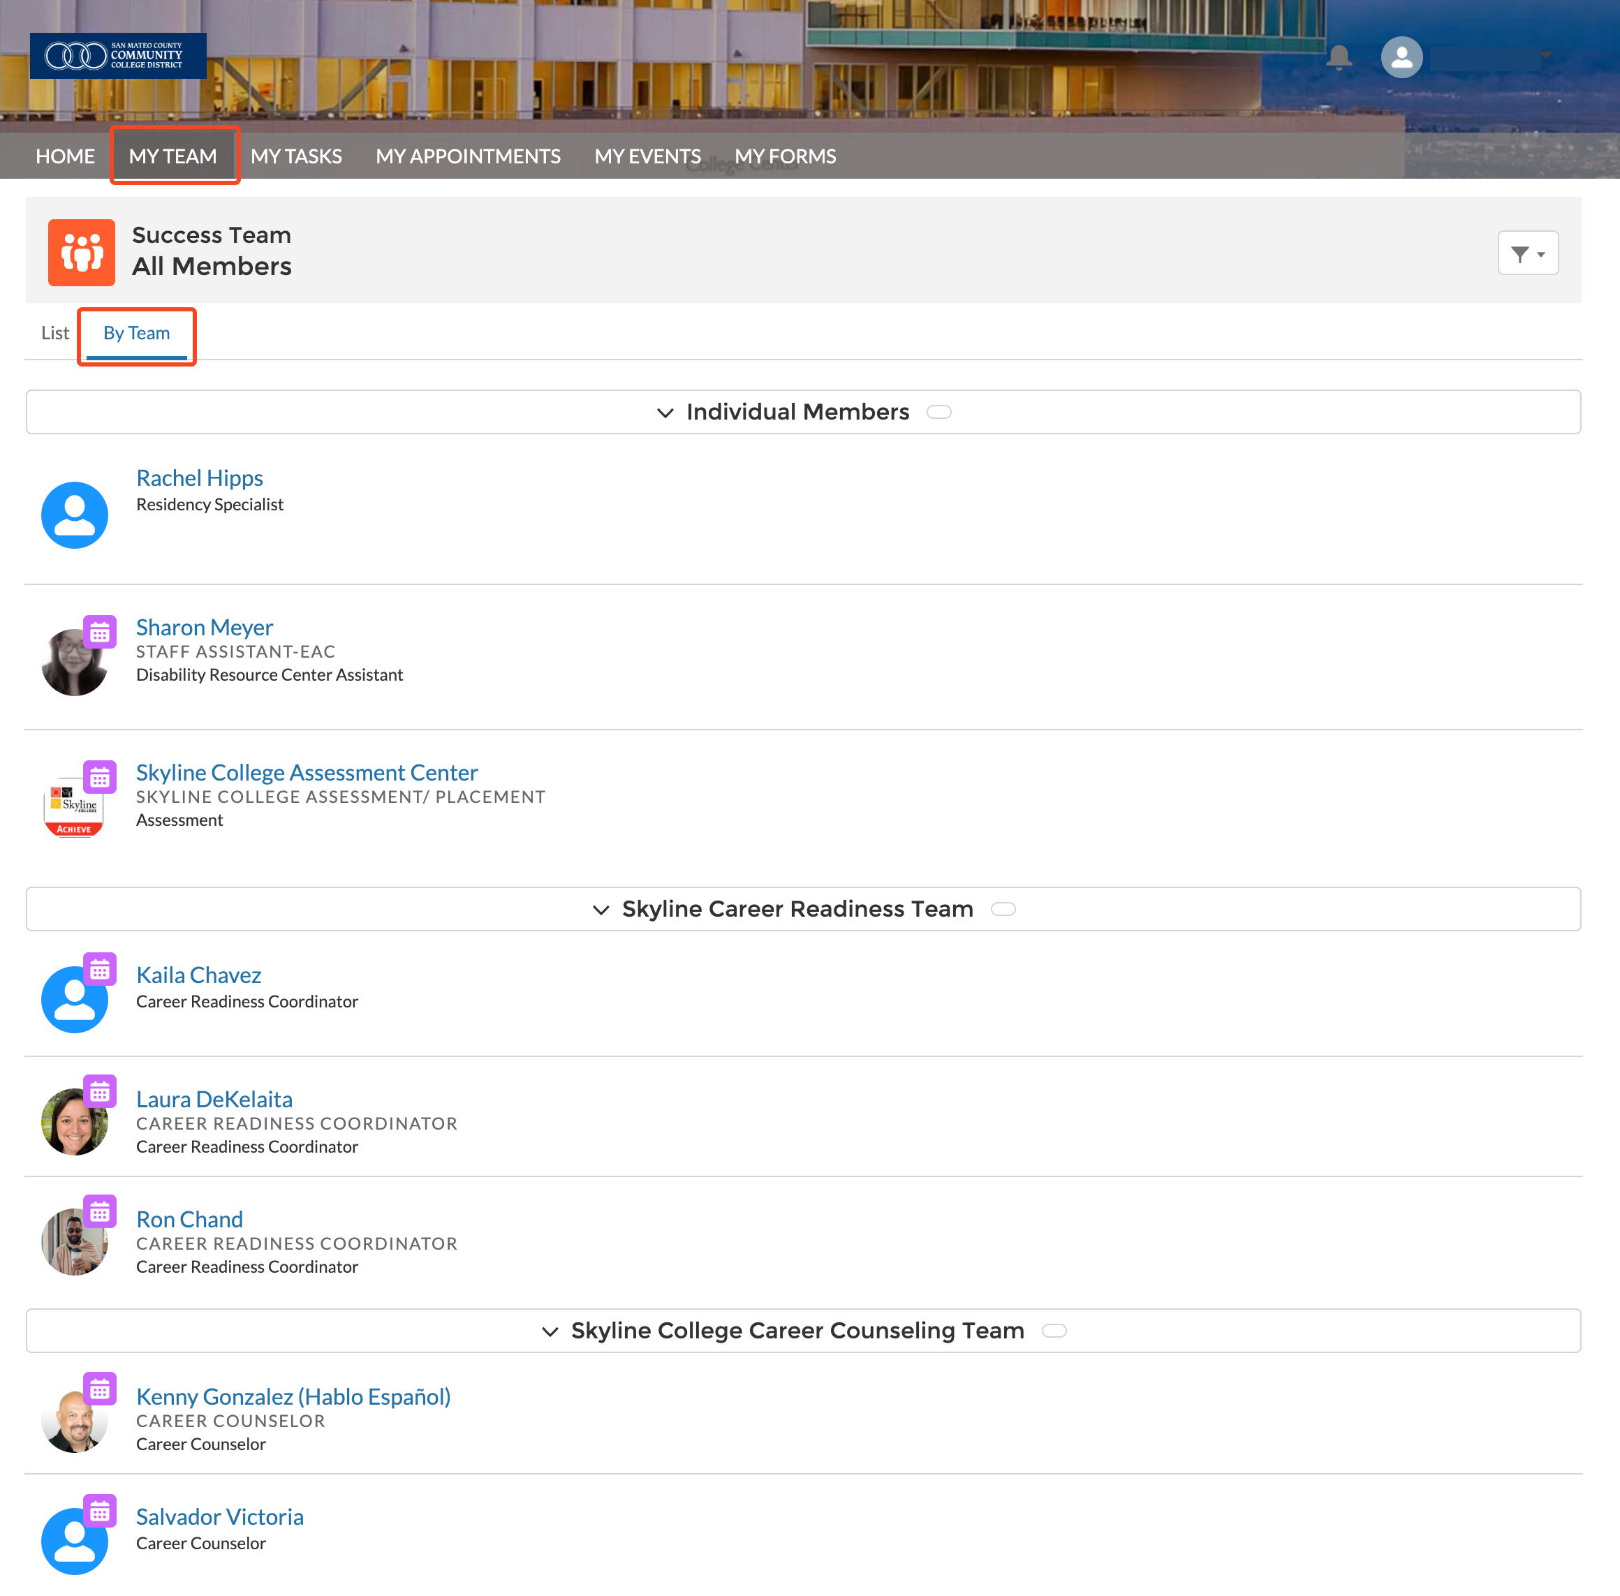Toggle the pill beside Career Counseling Team
The height and width of the screenshot is (1596, 1620).
(x=1053, y=1330)
